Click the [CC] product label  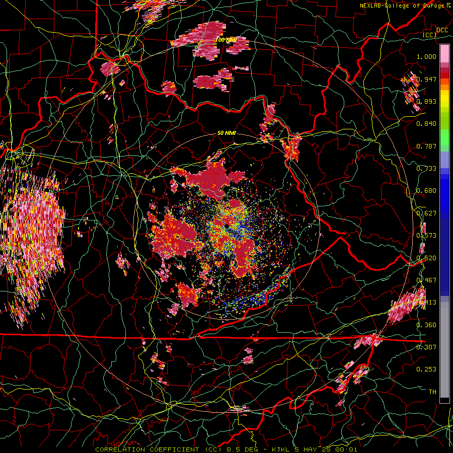(430, 35)
